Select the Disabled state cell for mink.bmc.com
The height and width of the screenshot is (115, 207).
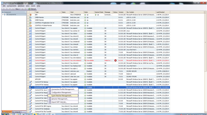pos(89,71)
